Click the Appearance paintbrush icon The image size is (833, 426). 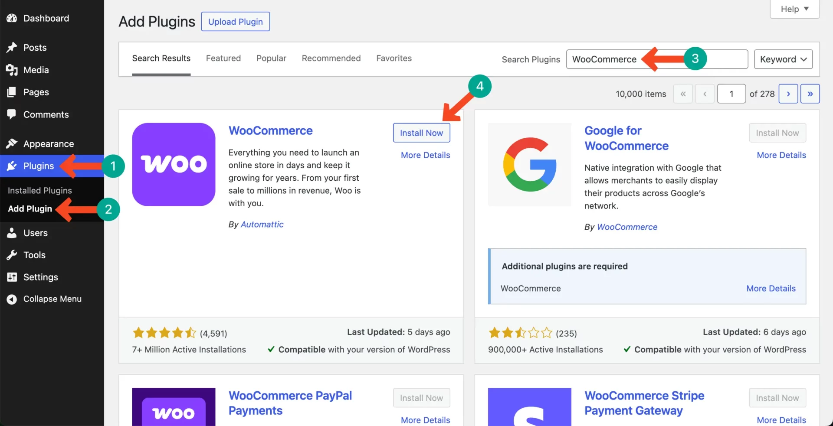click(x=12, y=143)
